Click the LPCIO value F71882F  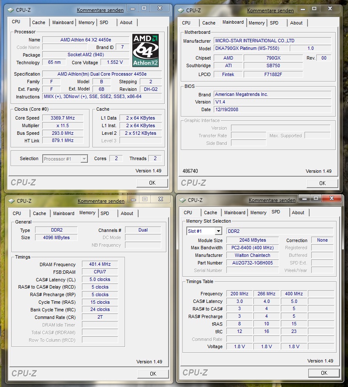[273, 74]
